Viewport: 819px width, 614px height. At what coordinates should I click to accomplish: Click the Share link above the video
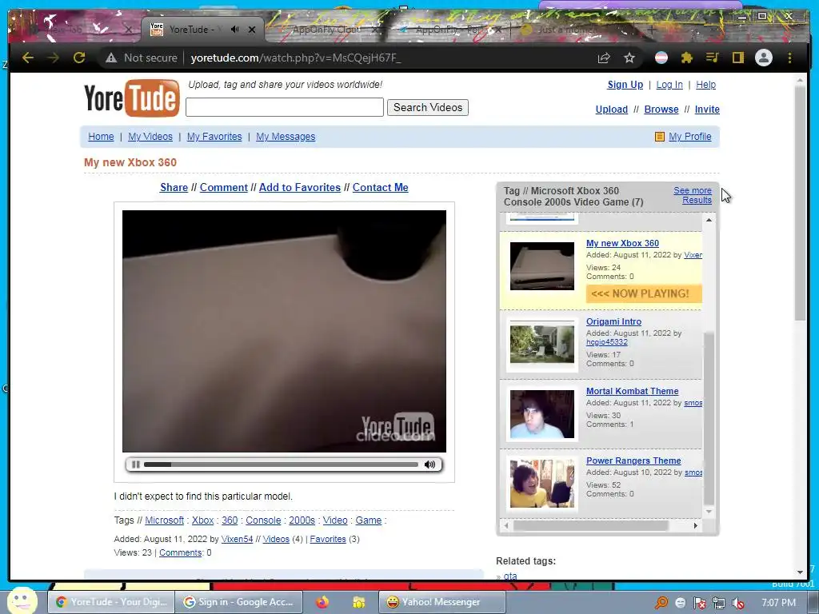pyautogui.click(x=174, y=187)
